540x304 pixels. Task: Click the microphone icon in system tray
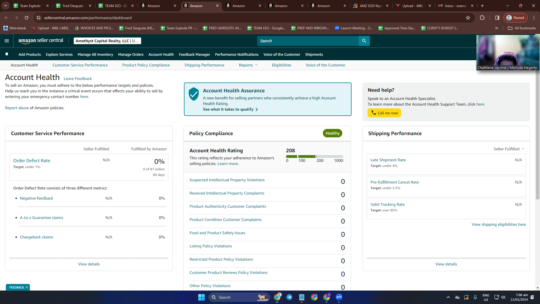pos(475,297)
